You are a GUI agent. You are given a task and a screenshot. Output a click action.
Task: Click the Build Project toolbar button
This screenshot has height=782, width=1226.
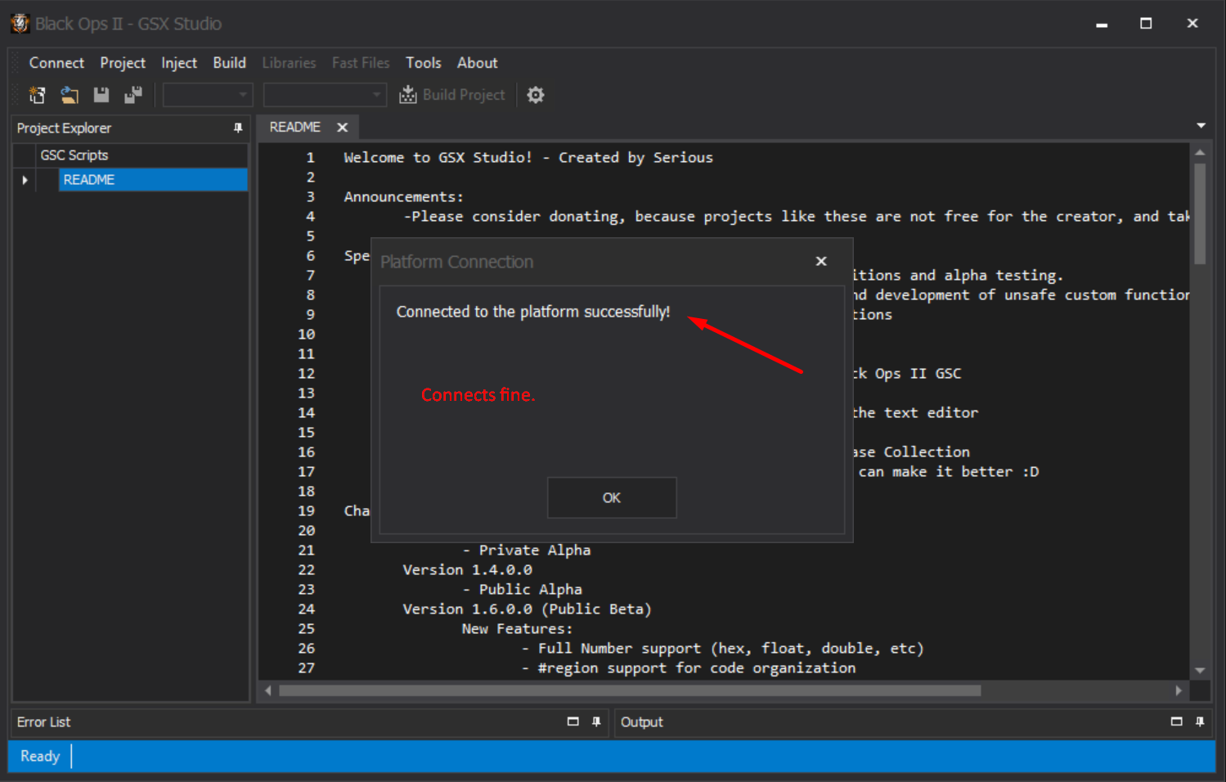[452, 95]
